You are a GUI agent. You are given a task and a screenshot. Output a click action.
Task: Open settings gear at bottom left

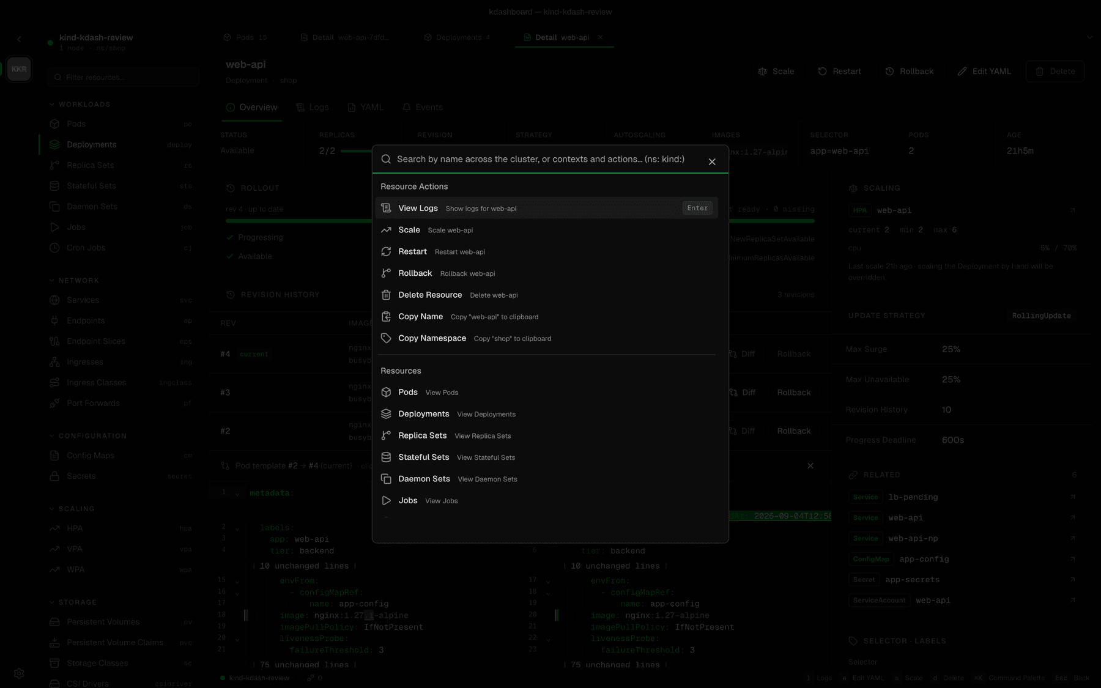tap(19, 673)
